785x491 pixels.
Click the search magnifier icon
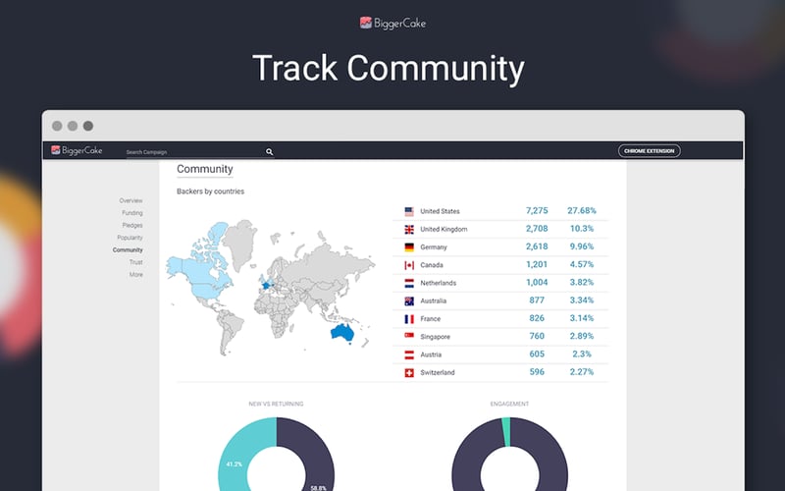coord(269,152)
